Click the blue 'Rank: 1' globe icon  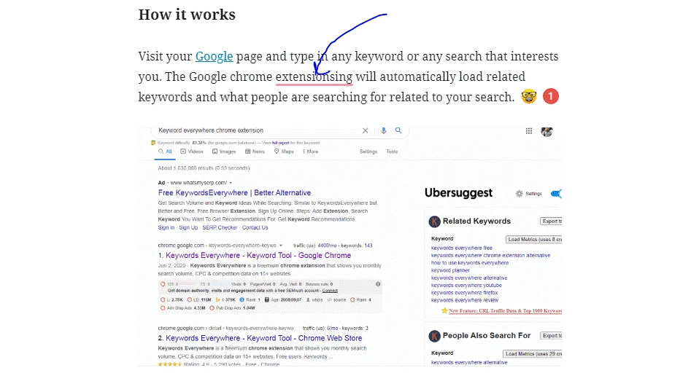242,300
